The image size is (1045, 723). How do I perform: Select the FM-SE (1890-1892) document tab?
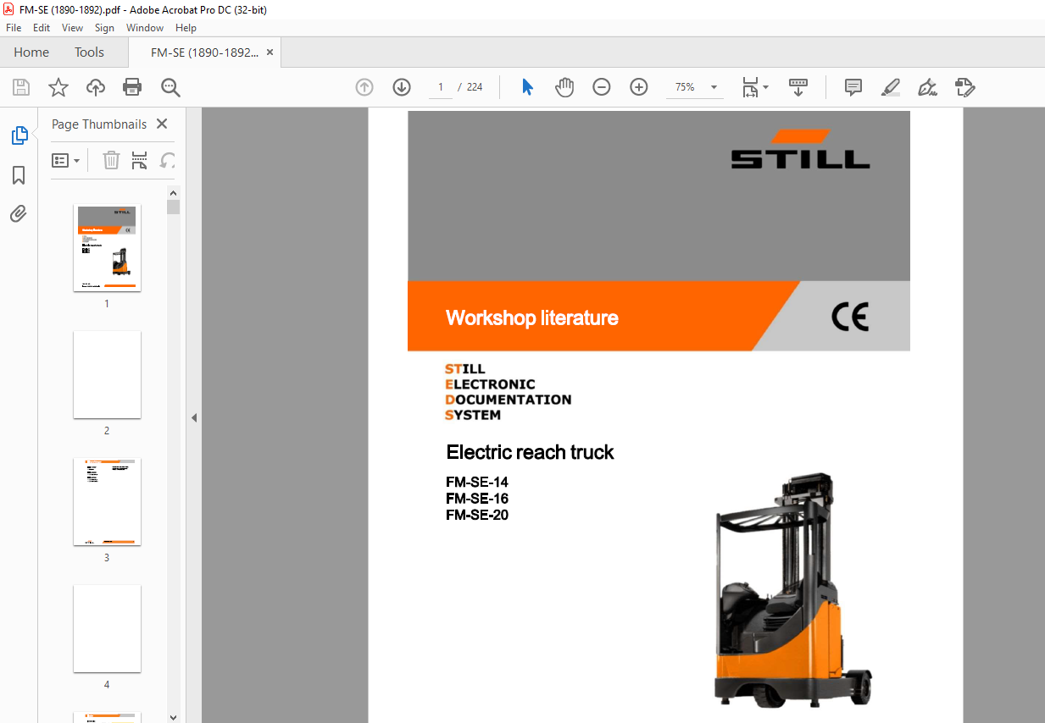pos(204,52)
